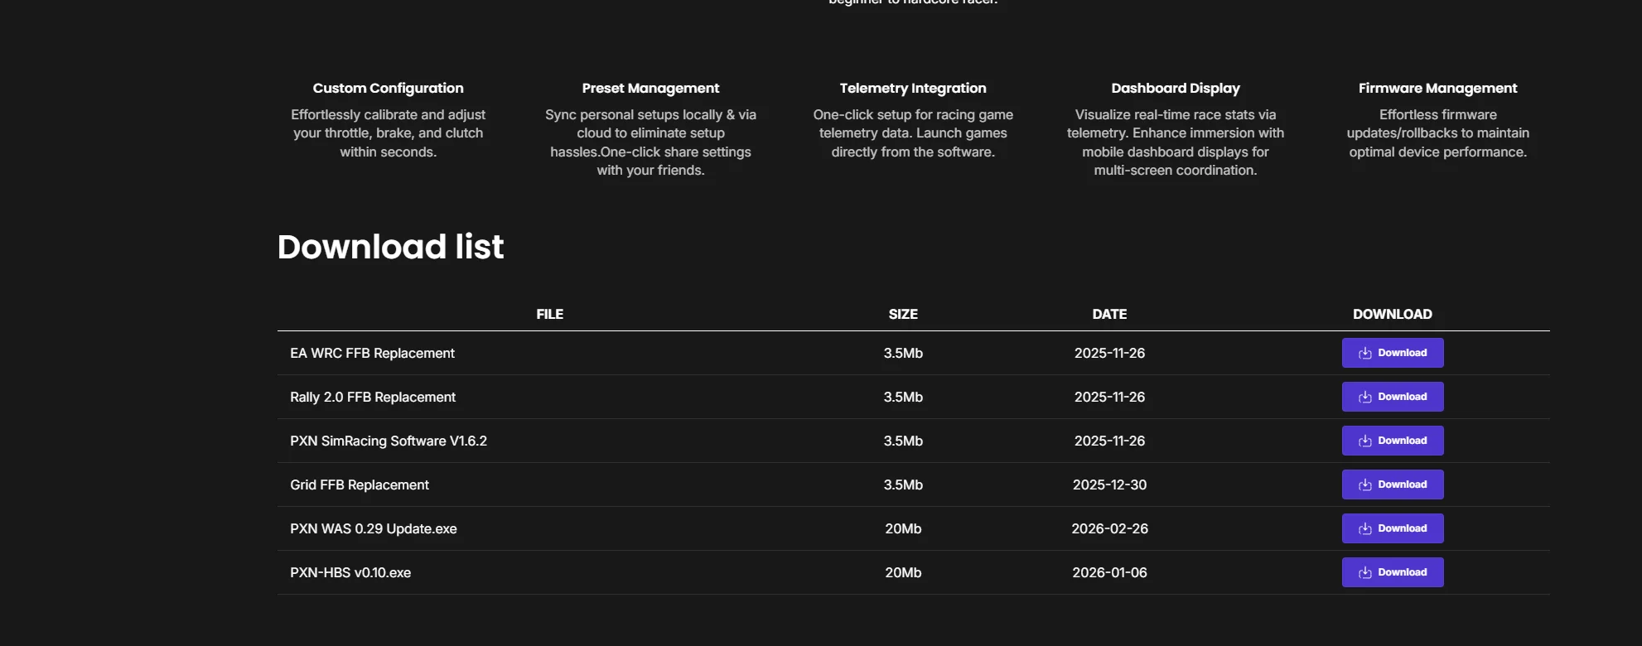This screenshot has height=646, width=1642.
Task: Click the Download list heading
Action: pyautogui.click(x=390, y=246)
